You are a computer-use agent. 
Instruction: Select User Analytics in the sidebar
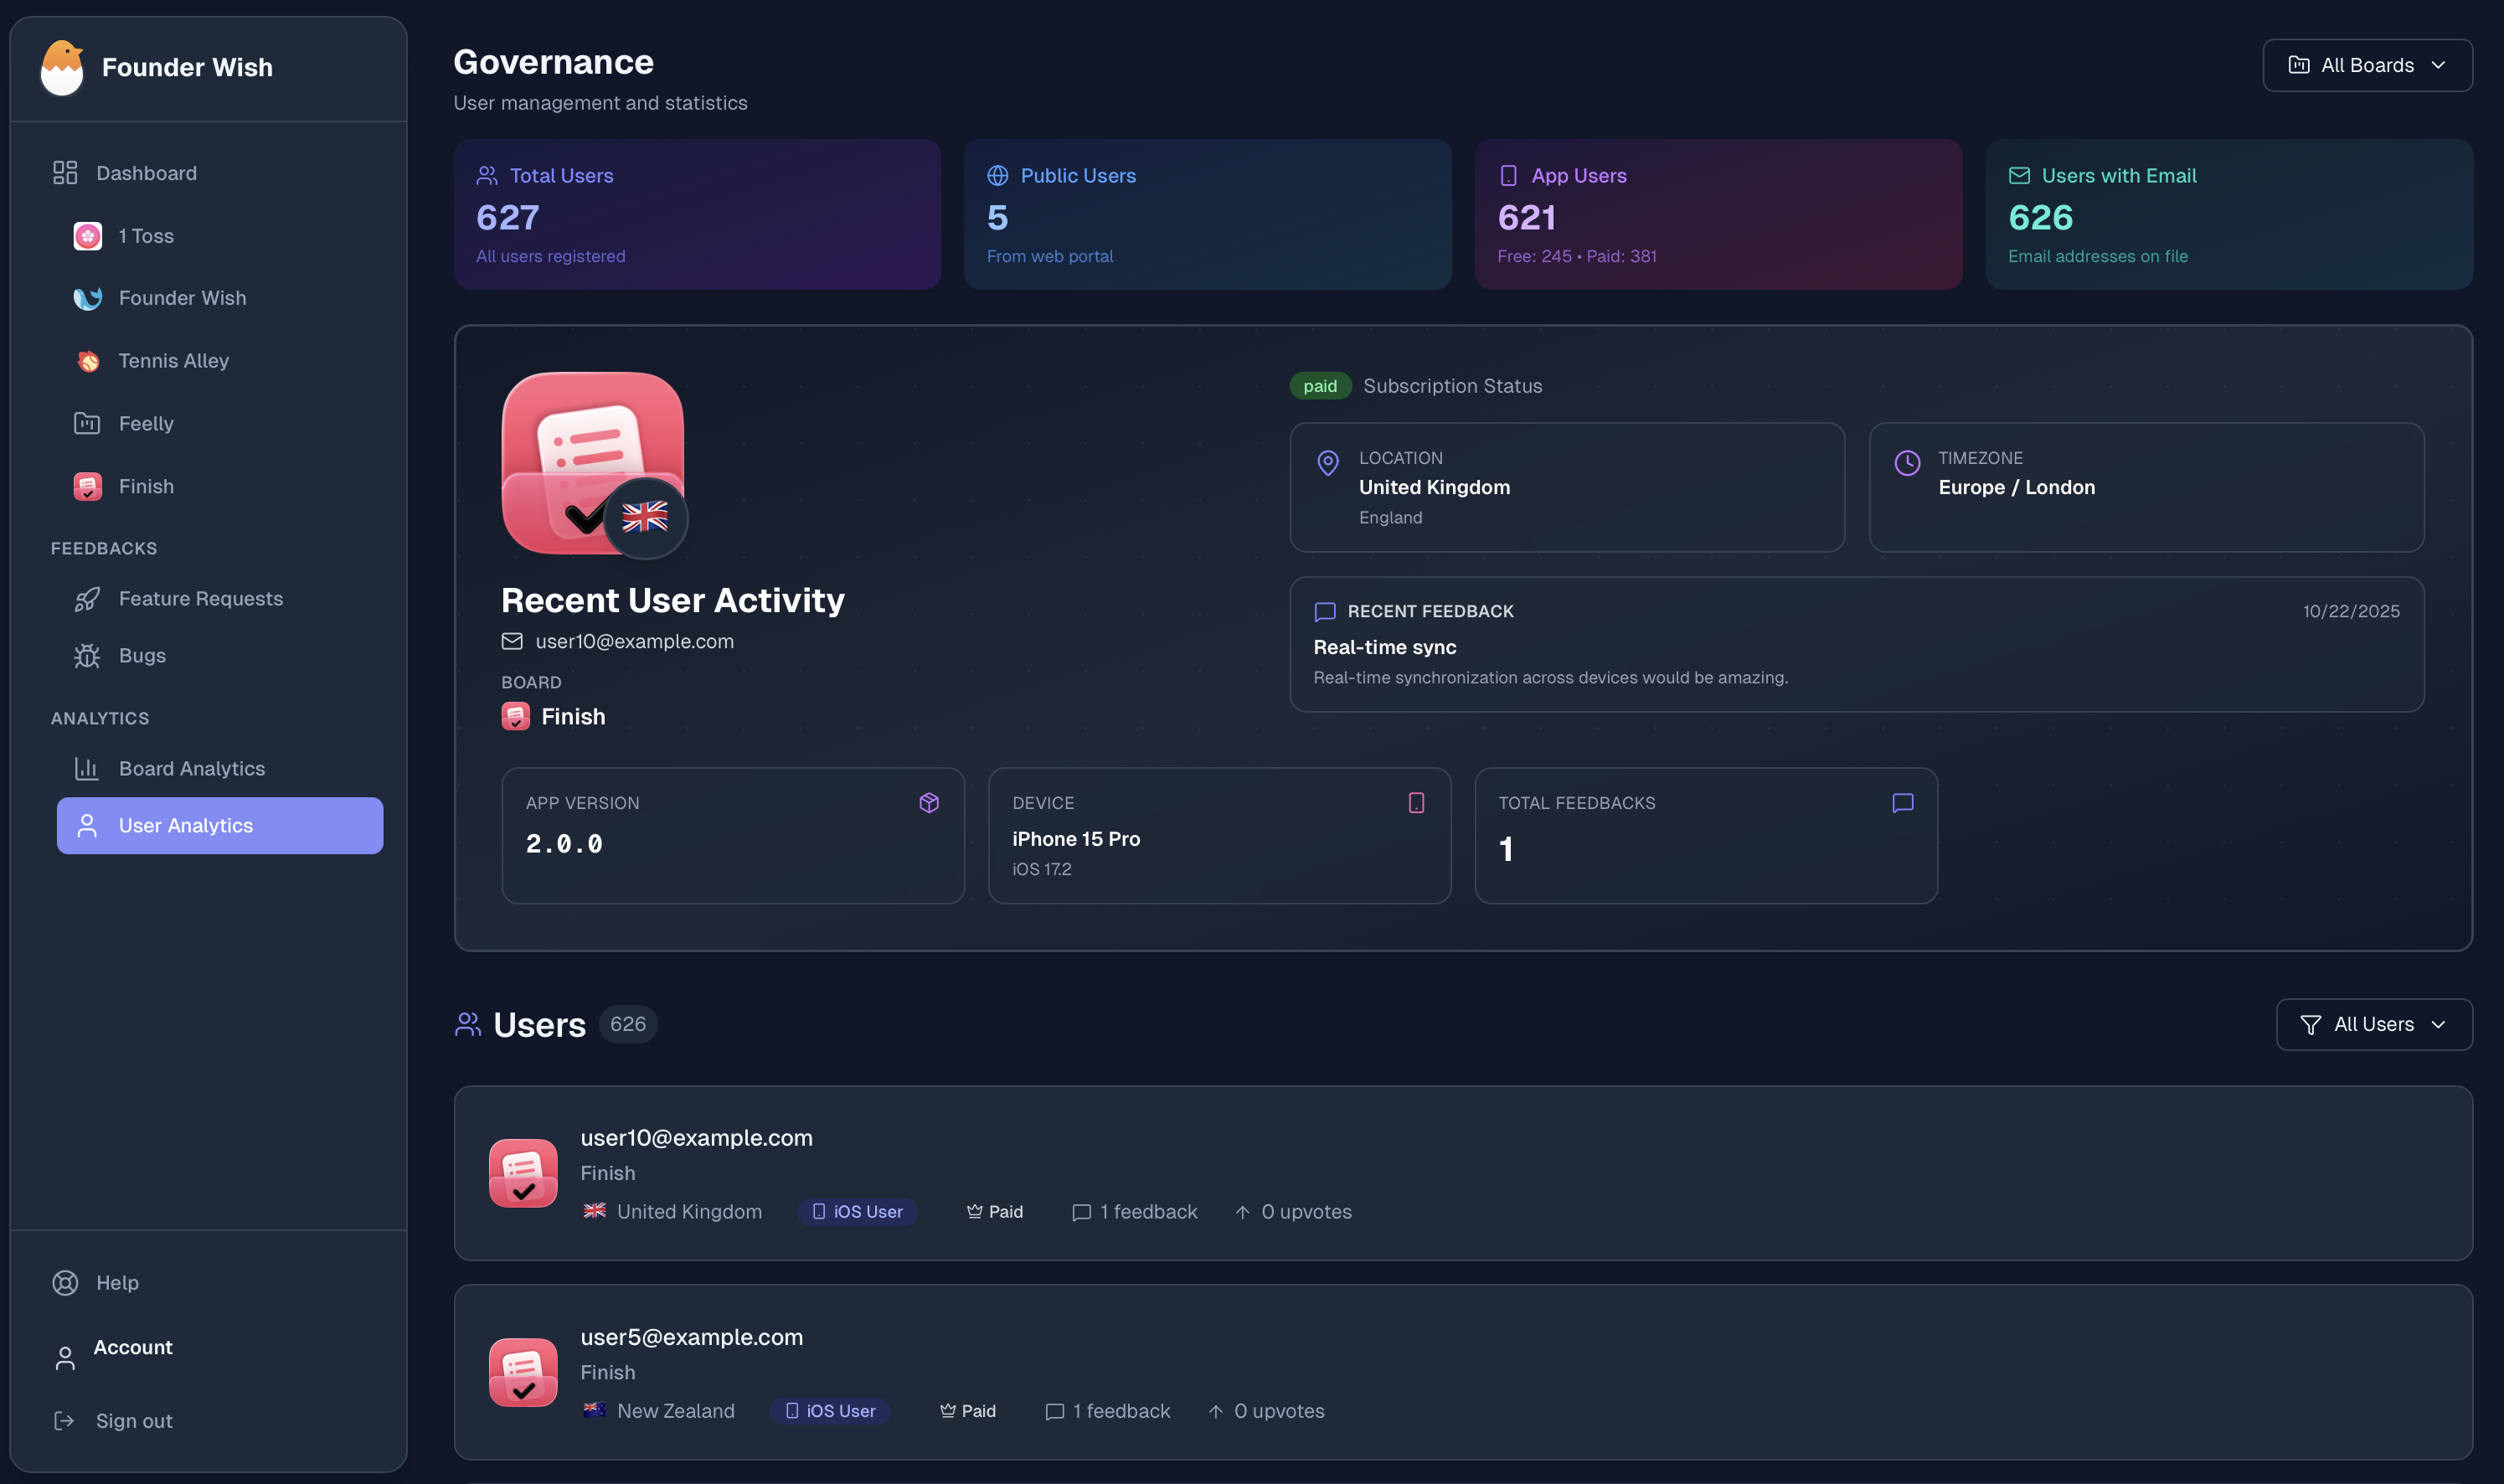[220, 826]
